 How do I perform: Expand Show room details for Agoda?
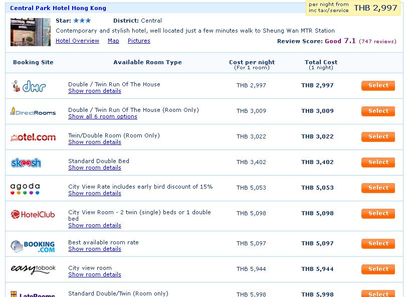[x=95, y=193]
